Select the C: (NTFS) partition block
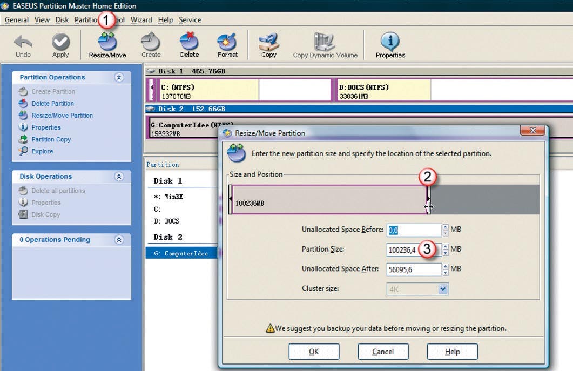 click(245, 90)
